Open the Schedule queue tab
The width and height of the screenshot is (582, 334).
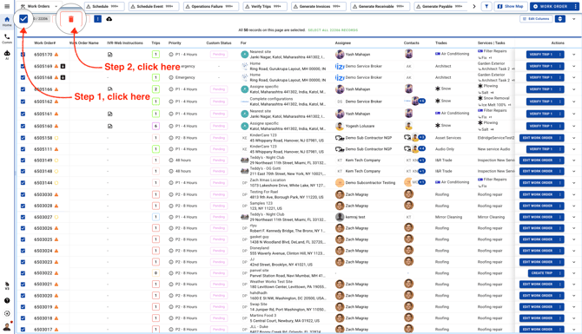coord(104,6)
